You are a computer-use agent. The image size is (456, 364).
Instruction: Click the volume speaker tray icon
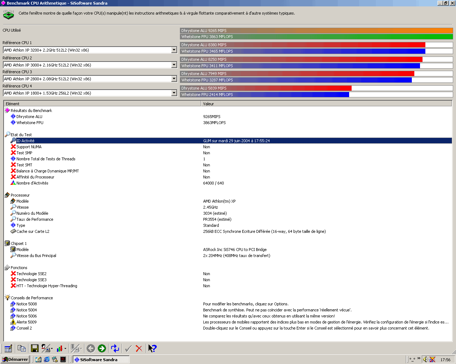point(425,359)
